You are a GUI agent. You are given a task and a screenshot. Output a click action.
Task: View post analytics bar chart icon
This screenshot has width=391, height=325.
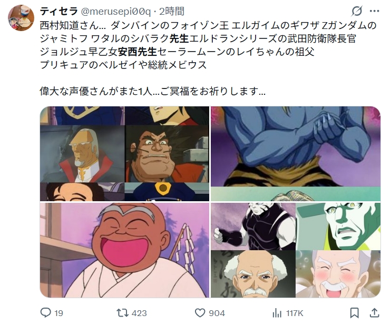click(x=277, y=313)
